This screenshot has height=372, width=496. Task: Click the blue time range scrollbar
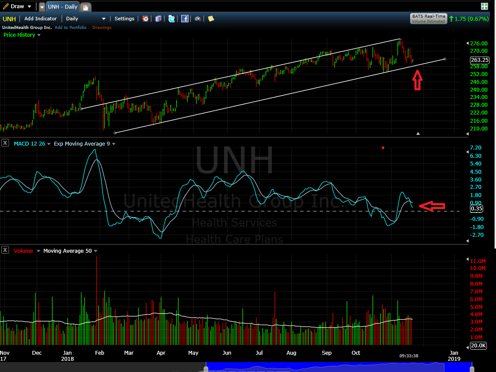click(x=338, y=367)
